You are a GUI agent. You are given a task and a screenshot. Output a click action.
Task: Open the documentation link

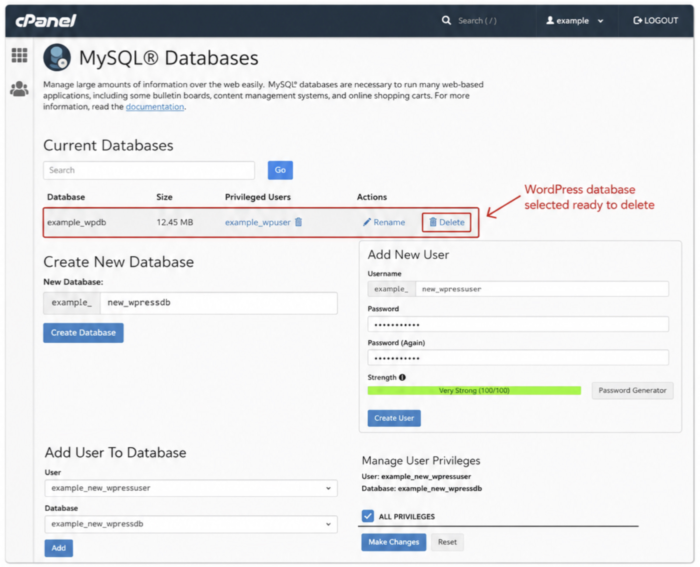click(x=155, y=107)
